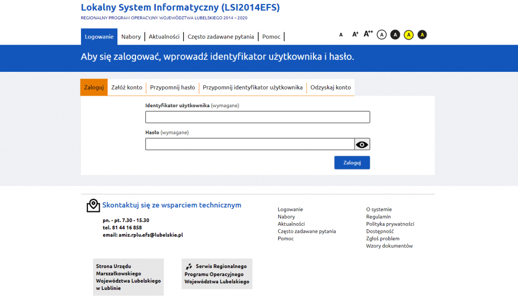Set the default font size with small A

[x=341, y=35]
